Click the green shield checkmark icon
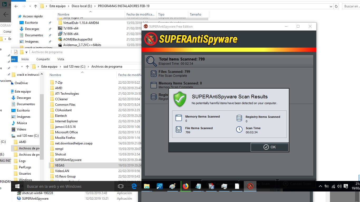 [x=180, y=99]
